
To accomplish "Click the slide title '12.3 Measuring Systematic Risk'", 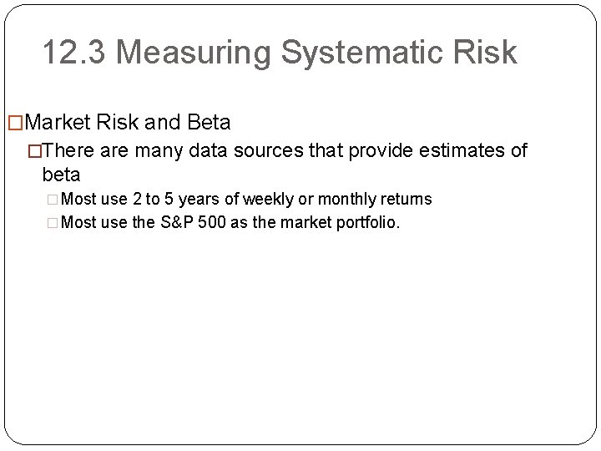I will coord(280,53).
